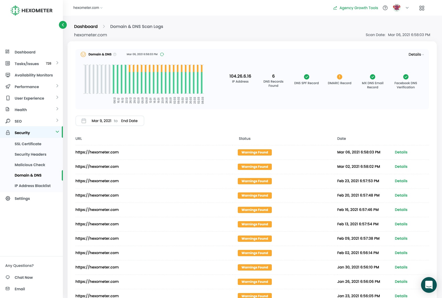
Task: Click the Facebook DNS Verification check icon
Action: tap(406, 77)
